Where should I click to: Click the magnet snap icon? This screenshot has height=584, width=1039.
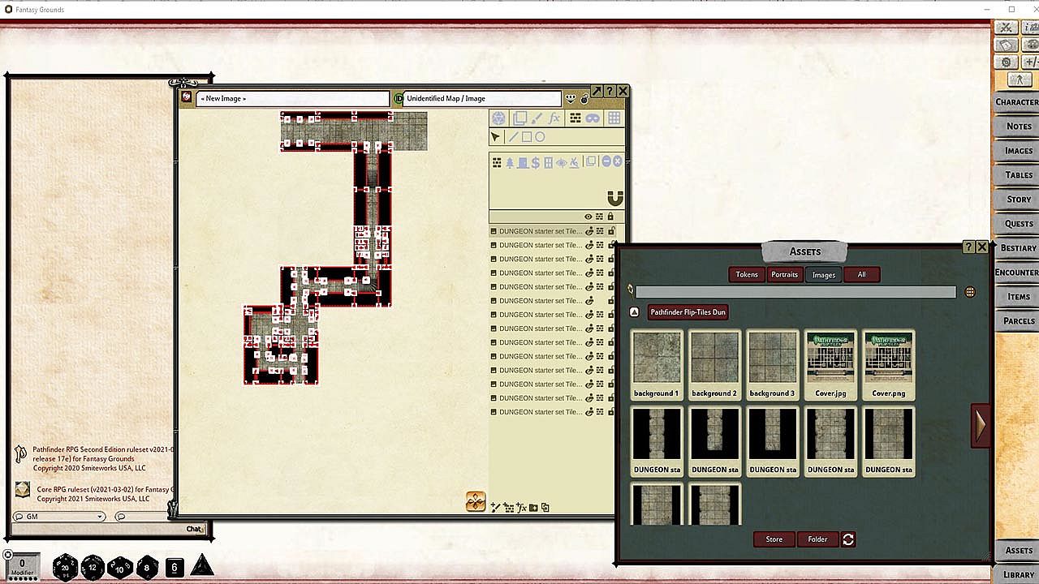(x=615, y=198)
